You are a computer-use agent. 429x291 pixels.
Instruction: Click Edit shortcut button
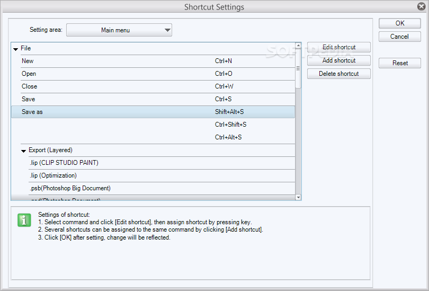(x=339, y=47)
